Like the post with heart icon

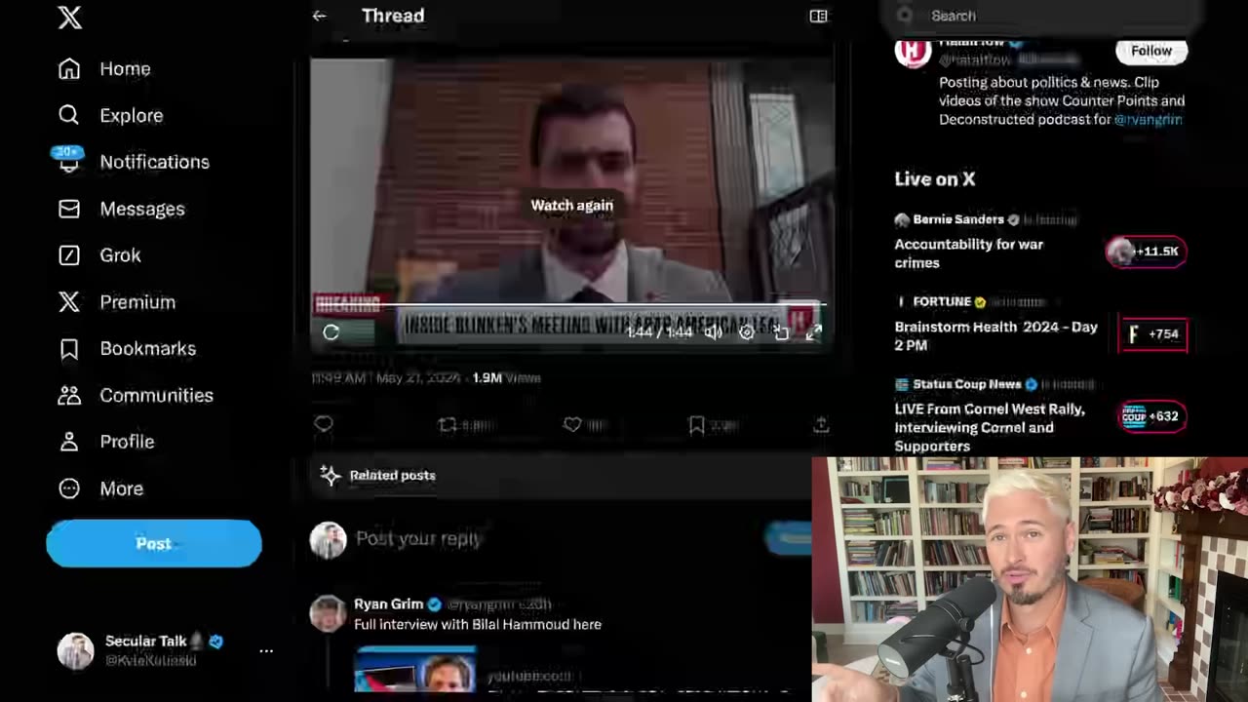(x=572, y=424)
